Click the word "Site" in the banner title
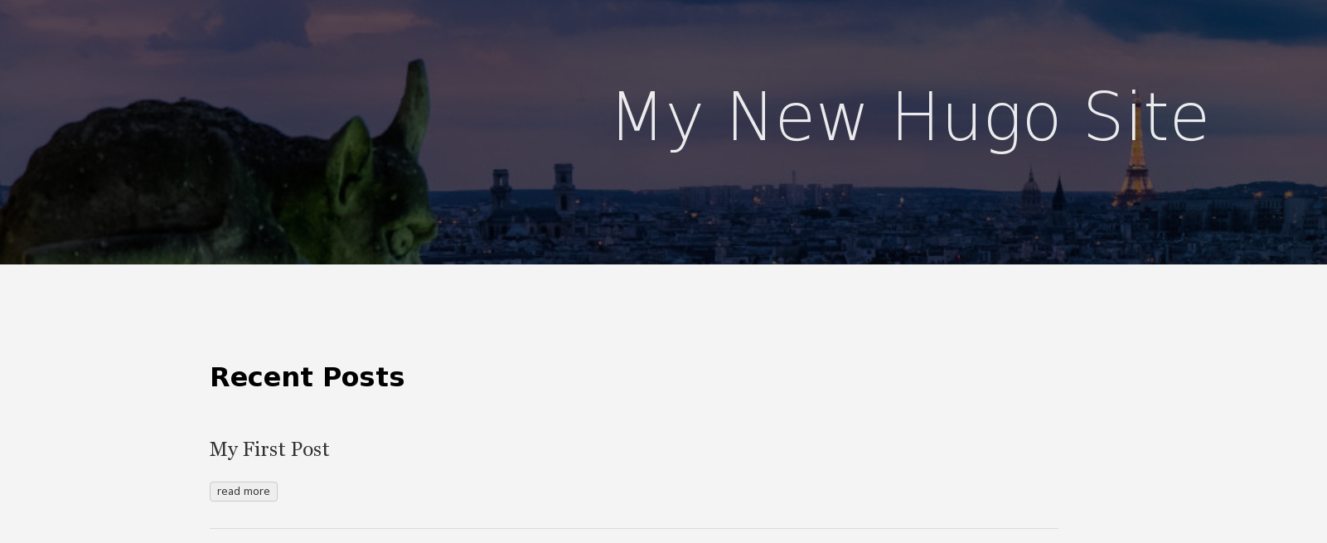The image size is (1327, 543). (x=1147, y=118)
